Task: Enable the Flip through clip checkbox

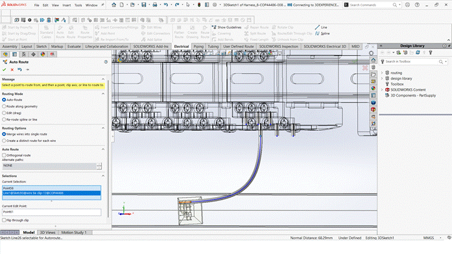Action: click(4, 220)
